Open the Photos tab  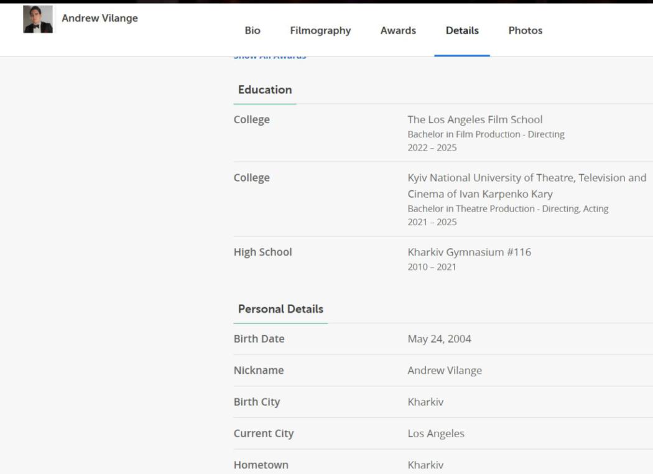click(525, 30)
